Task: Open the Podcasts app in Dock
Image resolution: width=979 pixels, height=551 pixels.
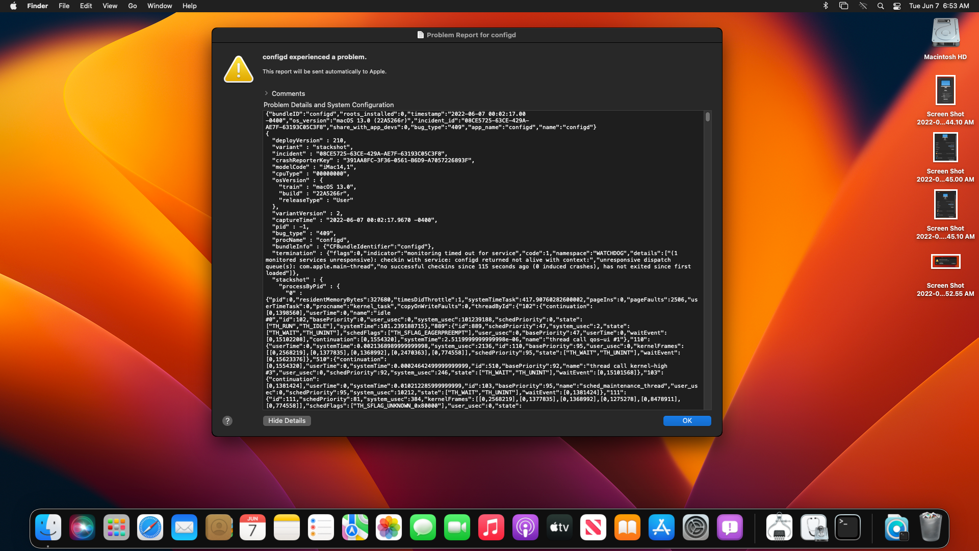Action: point(525,528)
